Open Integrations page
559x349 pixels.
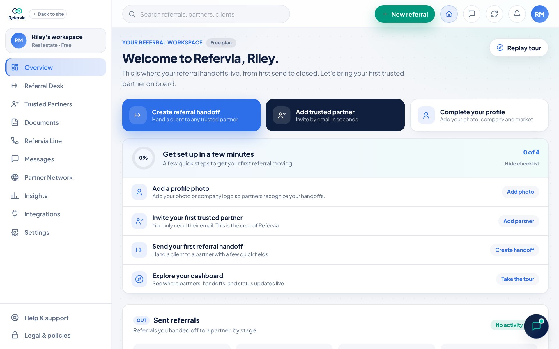56,214
